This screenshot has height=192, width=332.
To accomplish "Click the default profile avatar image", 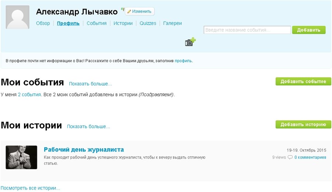I will pos(17,17).
